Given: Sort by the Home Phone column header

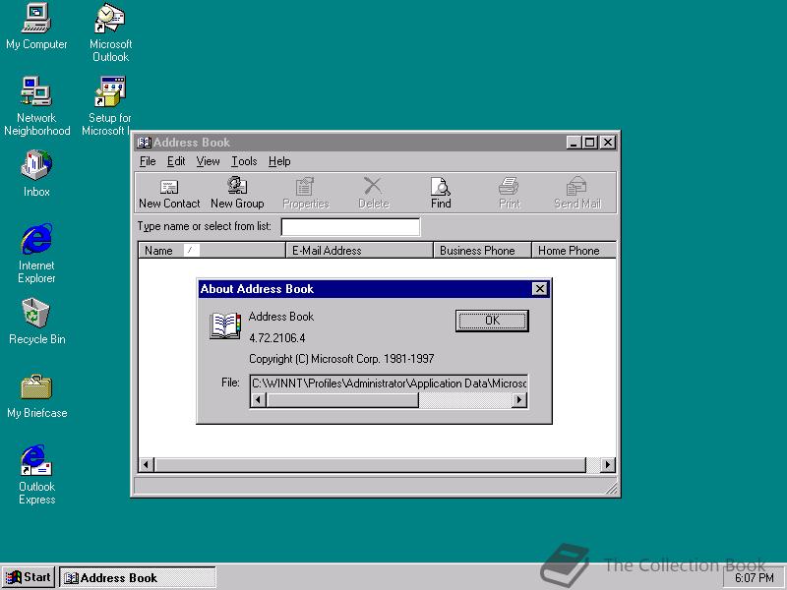Looking at the screenshot, I should coord(574,251).
